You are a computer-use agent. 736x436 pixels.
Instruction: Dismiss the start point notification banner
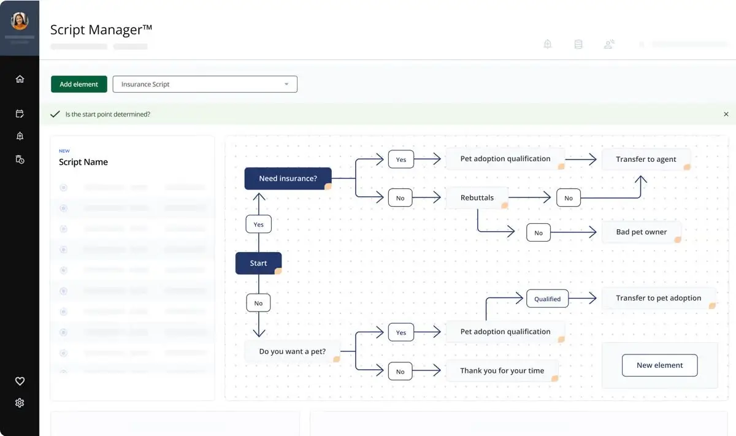726,114
